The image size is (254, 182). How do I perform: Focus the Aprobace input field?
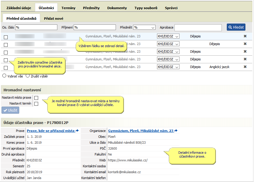198,28
